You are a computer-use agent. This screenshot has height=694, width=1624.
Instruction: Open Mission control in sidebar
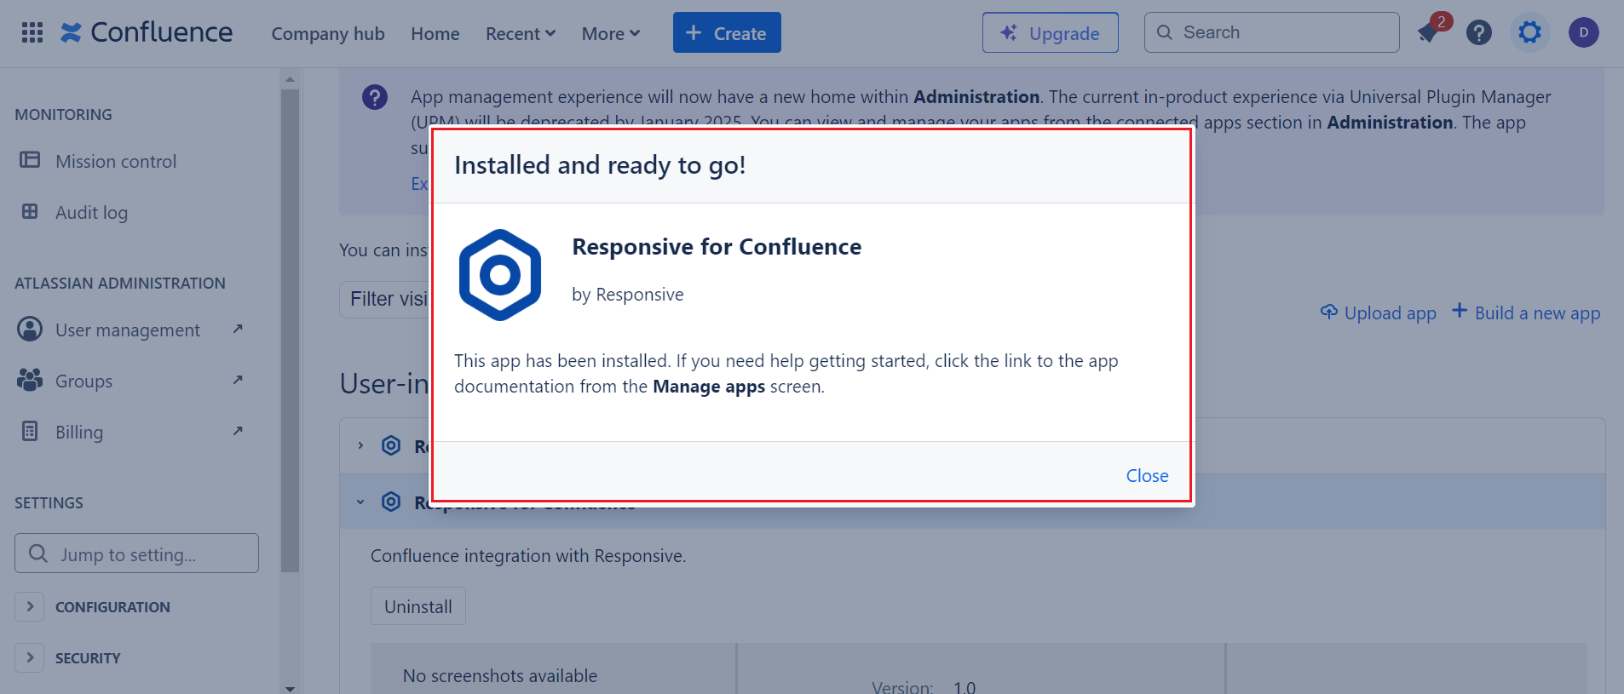click(116, 161)
